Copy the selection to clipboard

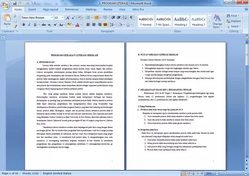pos(15,21)
